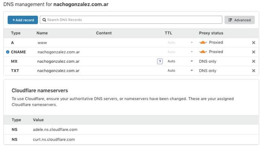Image resolution: width=262 pixels, height=146 pixels.
Task: Click the A type cell
Action: tap(12, 43)
